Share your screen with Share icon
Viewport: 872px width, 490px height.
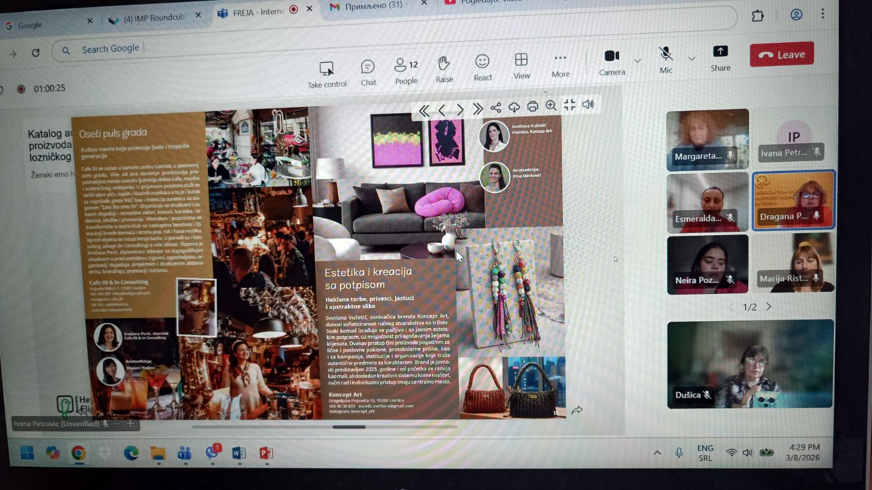point(720,58)
